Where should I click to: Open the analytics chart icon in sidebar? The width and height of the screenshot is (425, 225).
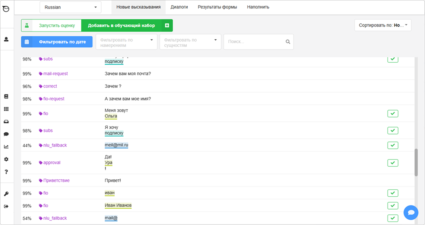pos(6,147)
